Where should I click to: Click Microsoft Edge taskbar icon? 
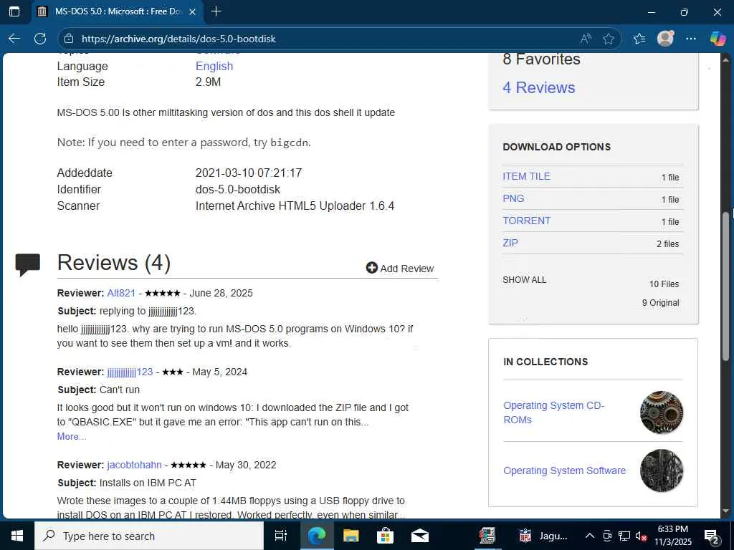point(316,536)
